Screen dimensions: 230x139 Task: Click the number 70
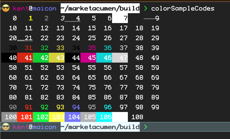click(13, 87)
